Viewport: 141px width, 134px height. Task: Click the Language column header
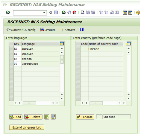coord(40,44)
